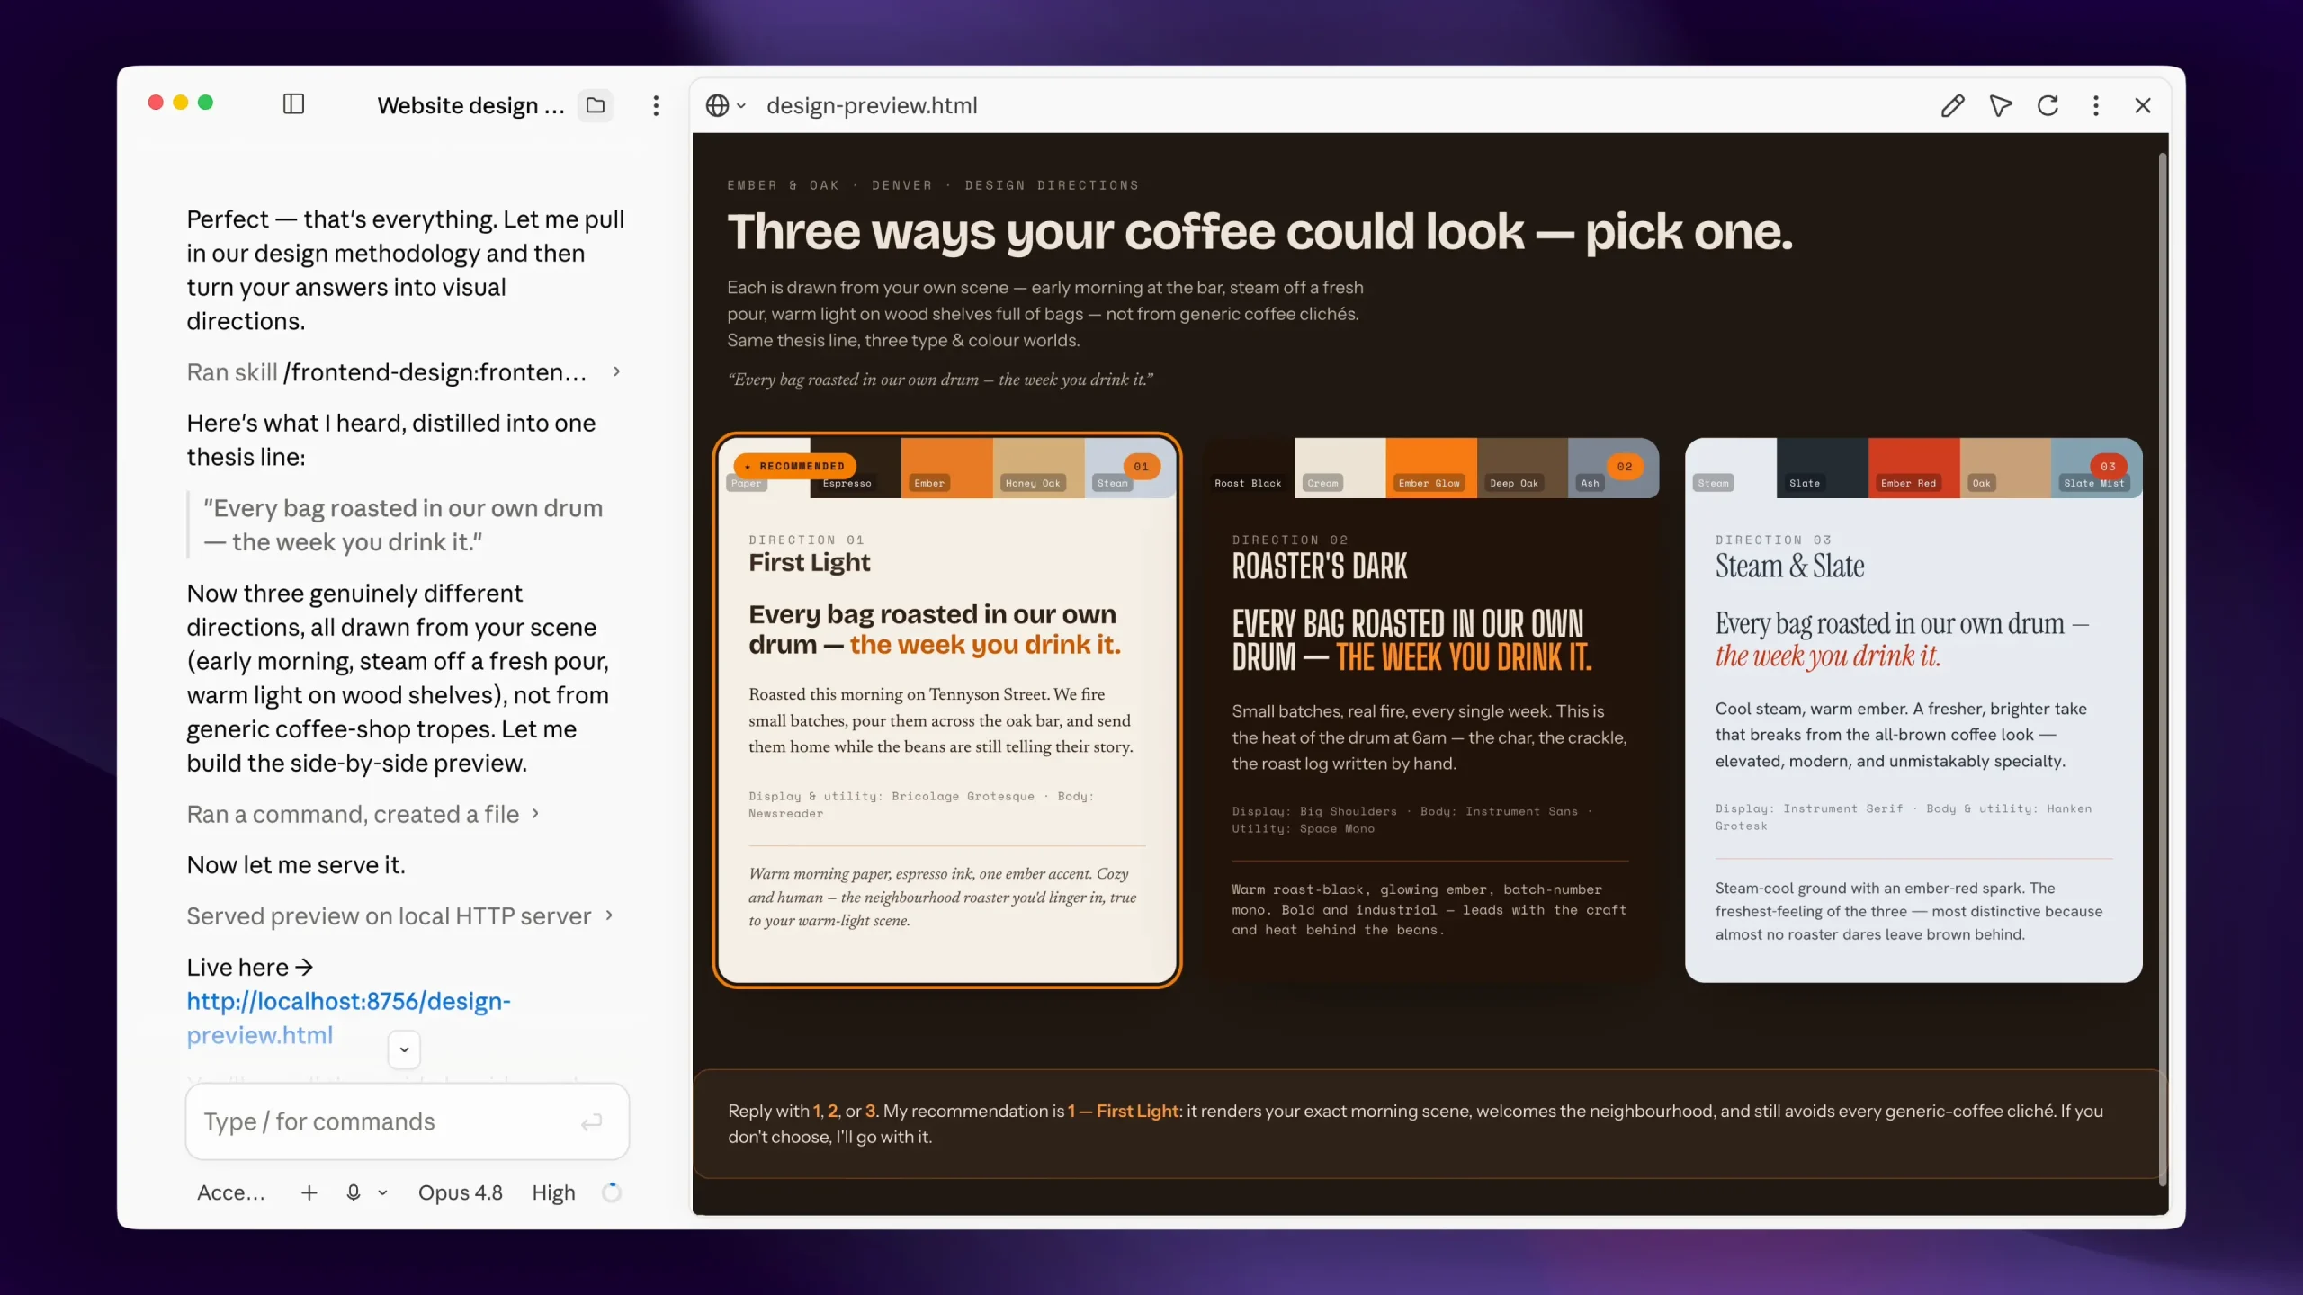Viewport: 2303px width, 1295px height.
Task: Open the localhost:8756 design-preview link
Action: 348,1018
